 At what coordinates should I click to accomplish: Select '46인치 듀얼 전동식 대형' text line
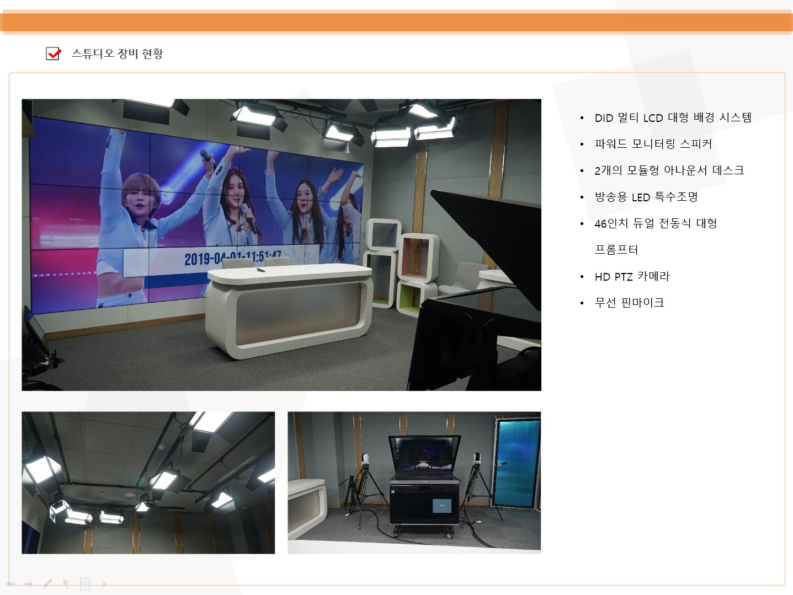coord(656,223)
